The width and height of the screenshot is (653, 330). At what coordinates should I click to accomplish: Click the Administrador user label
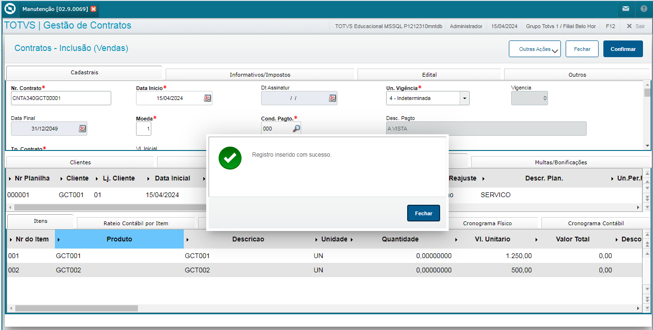click(466, 26)
